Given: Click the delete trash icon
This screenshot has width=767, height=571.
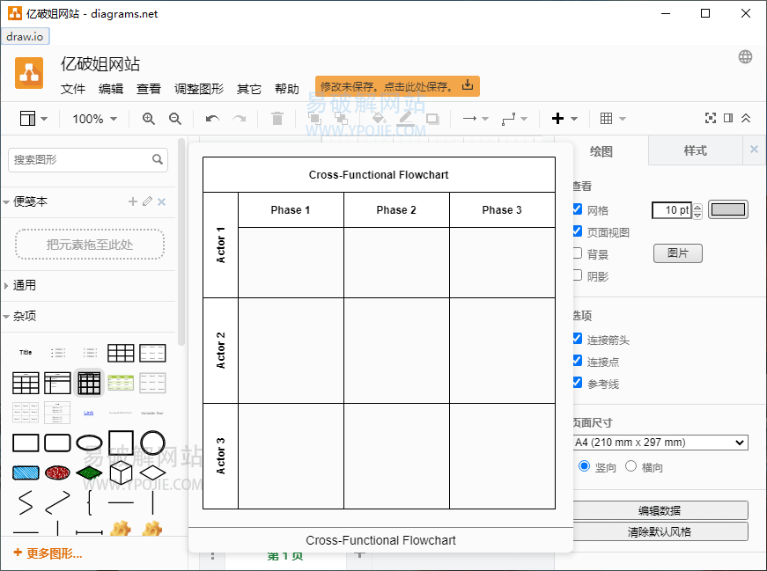Looking at the screenshot, I should point(277,118).
